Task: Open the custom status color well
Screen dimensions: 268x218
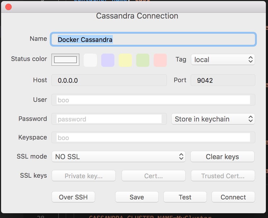Action: coord(65,60)
